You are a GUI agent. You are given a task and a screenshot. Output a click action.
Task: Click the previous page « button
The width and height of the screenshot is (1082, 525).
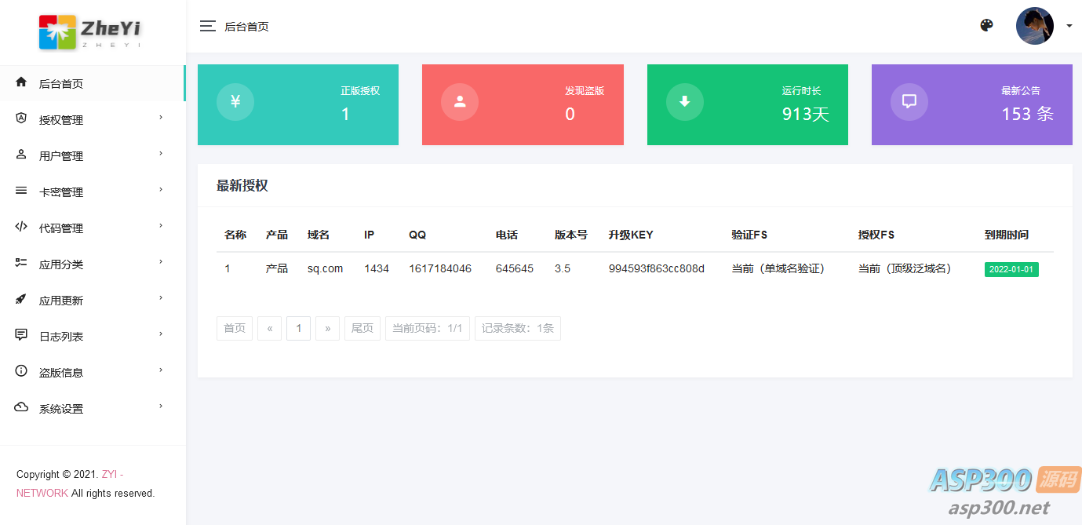pos(269,328)
